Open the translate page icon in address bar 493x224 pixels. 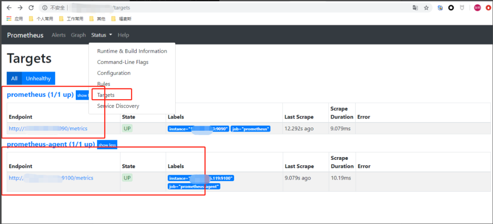click(x=415, y=8)
